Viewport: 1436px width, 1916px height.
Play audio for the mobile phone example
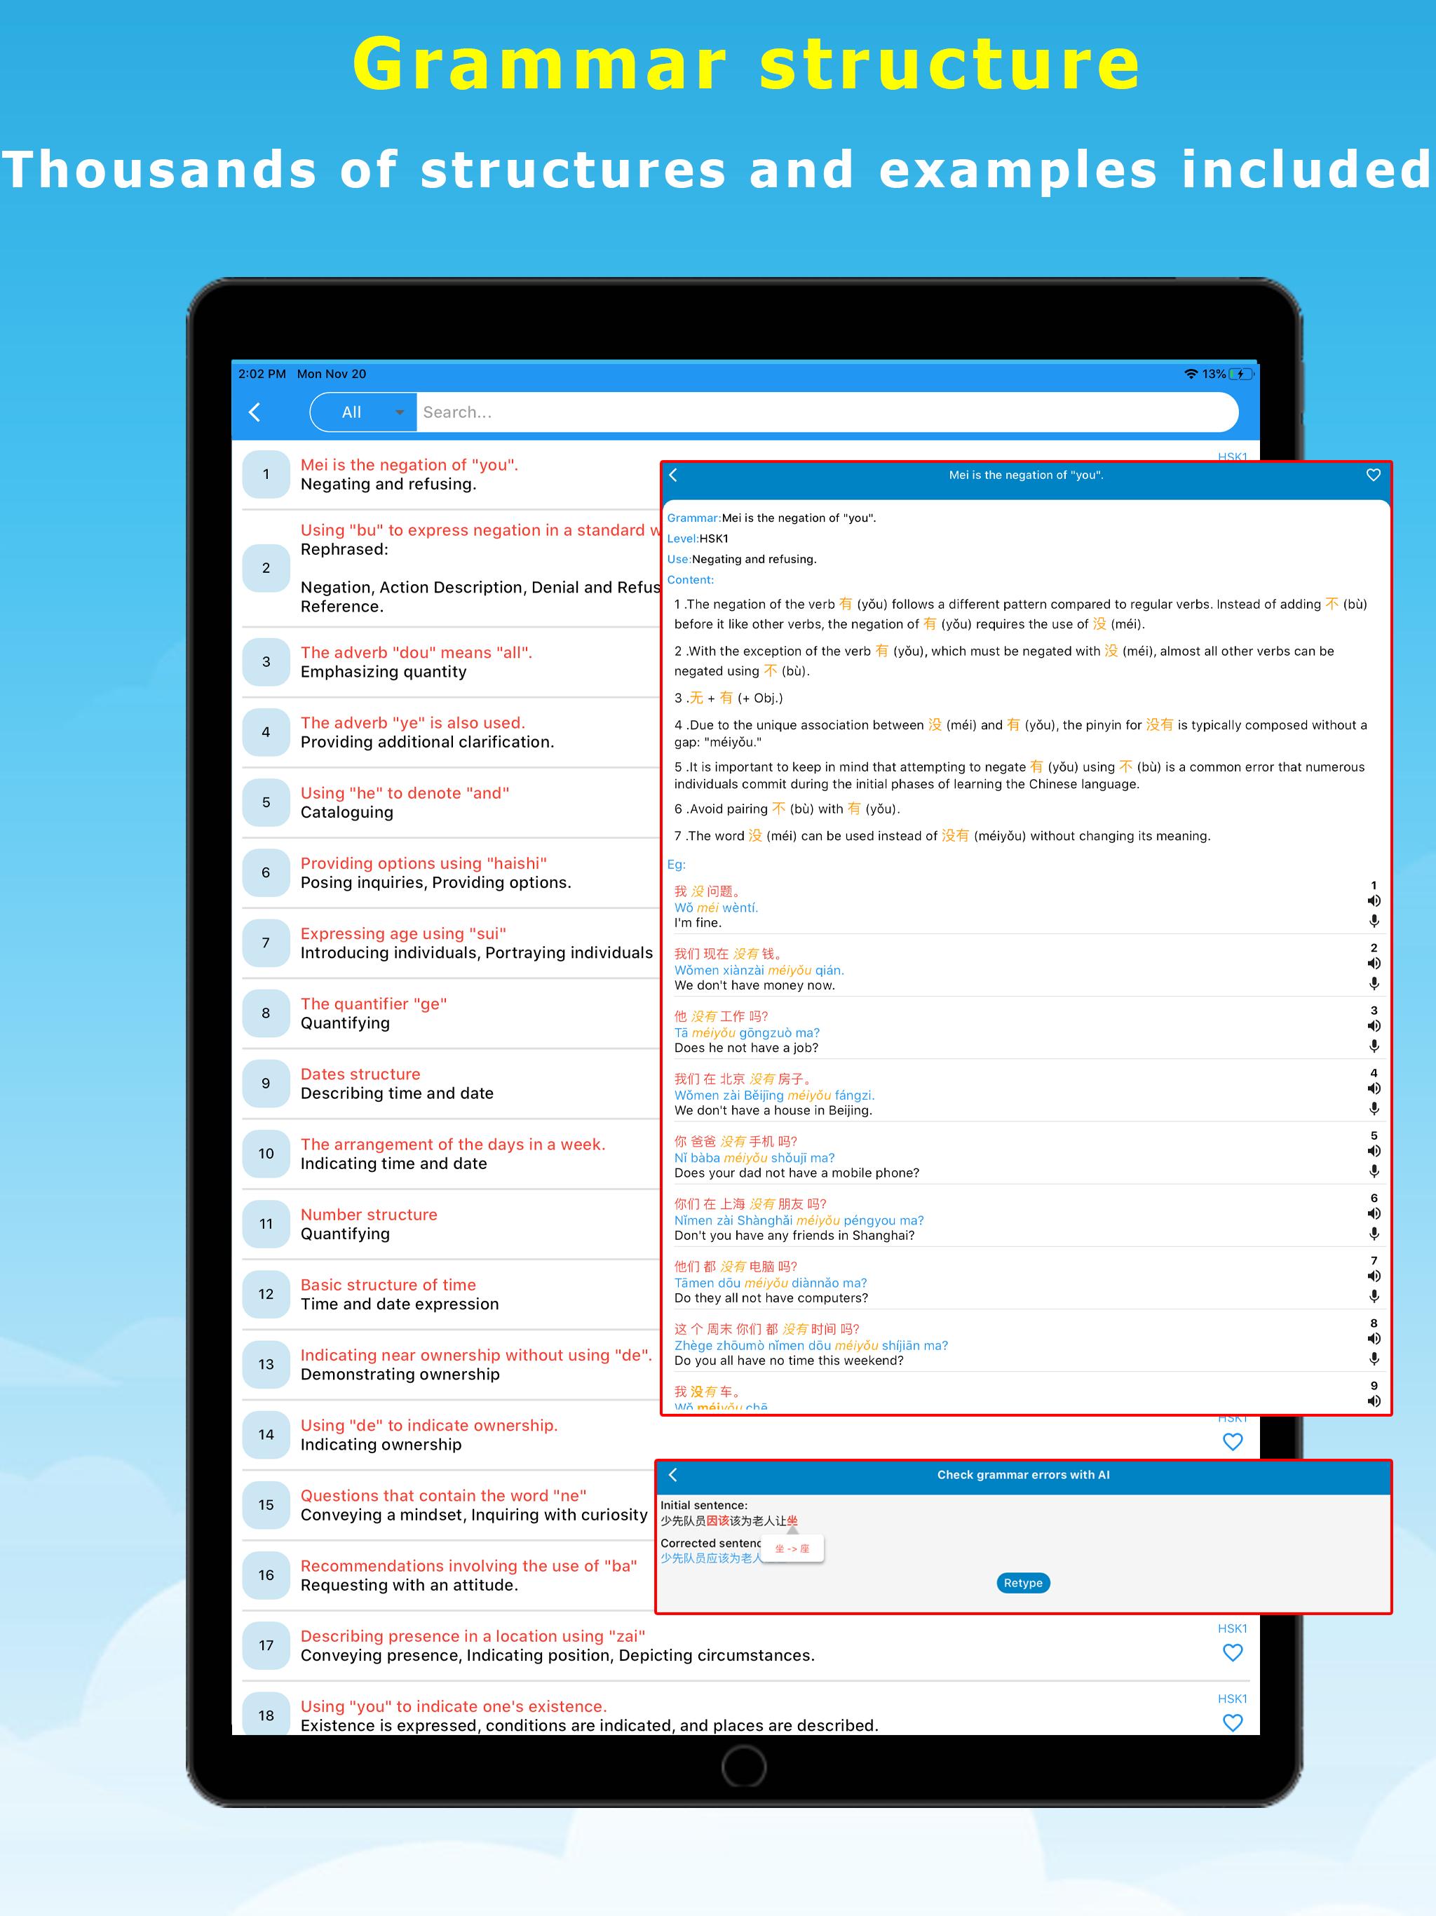1374,1151
